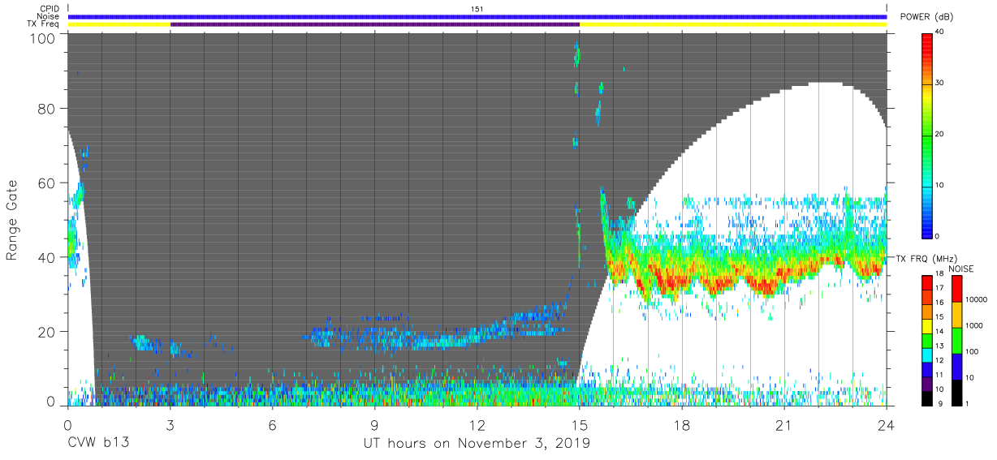Image resolution: width=997 pixels, height=460 pixels.
Task: Click the CPID value 151
Action: [x=477, y=9]
